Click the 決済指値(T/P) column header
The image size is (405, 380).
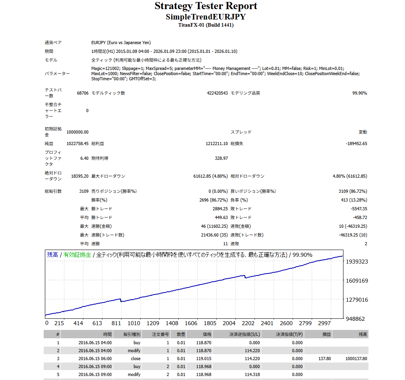pos(289,334)
